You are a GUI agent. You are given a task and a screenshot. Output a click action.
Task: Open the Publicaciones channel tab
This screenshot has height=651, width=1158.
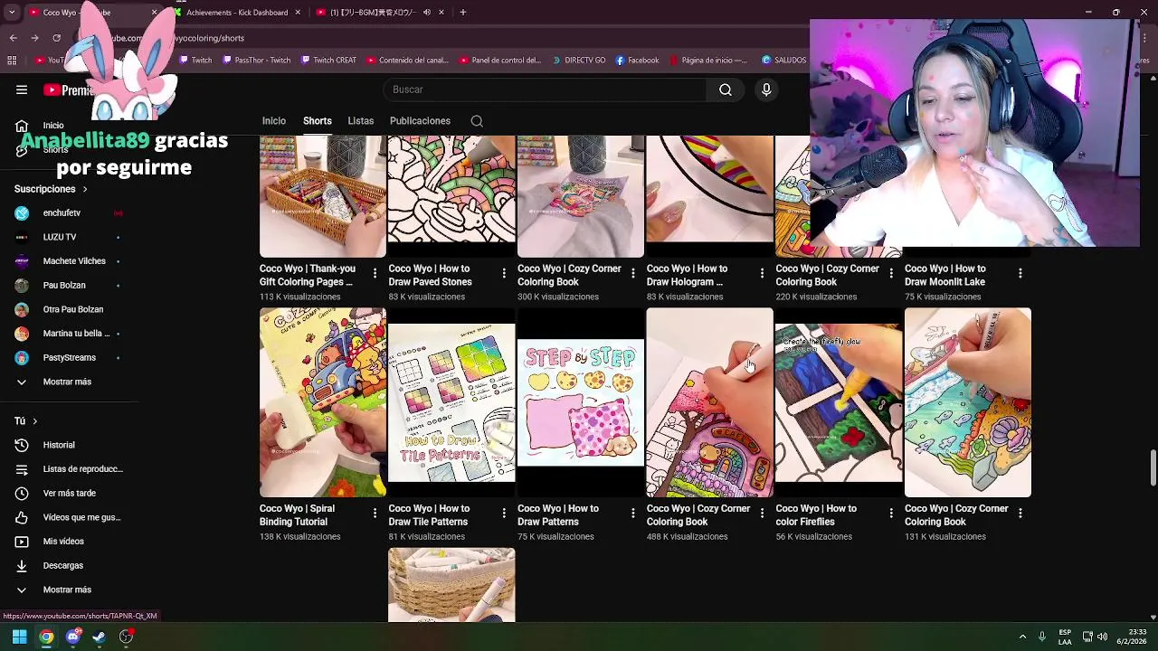tap(420, 121)
